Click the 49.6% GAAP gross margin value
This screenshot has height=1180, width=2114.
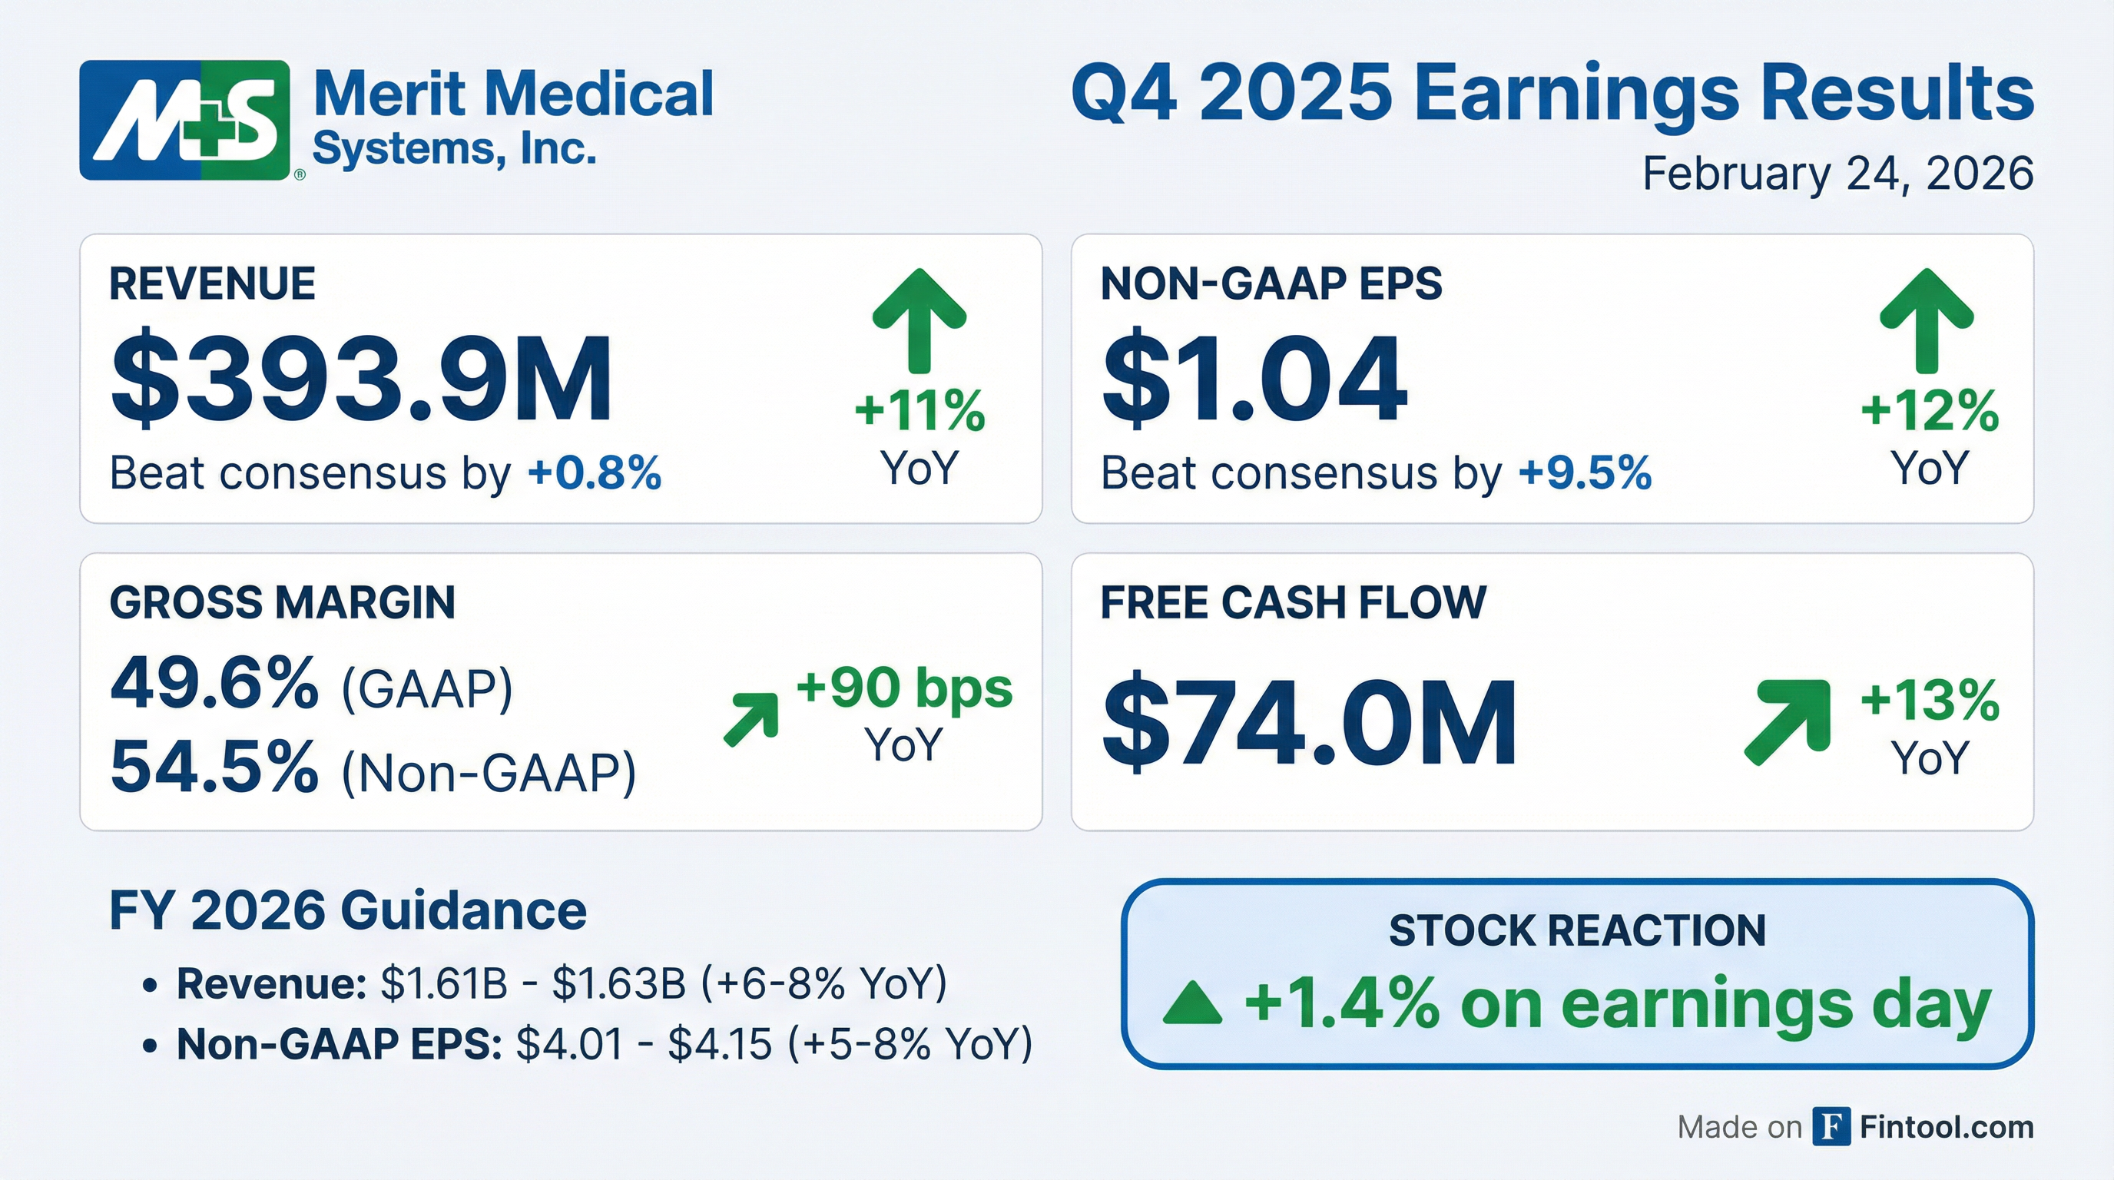tap(214, 684)
